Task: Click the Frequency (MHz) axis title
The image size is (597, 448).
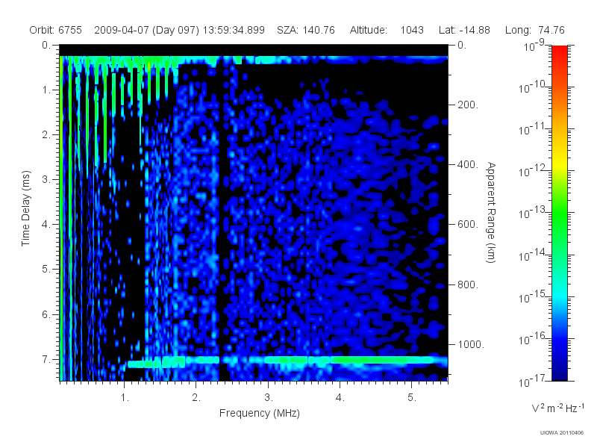Action: click(259, 413)
